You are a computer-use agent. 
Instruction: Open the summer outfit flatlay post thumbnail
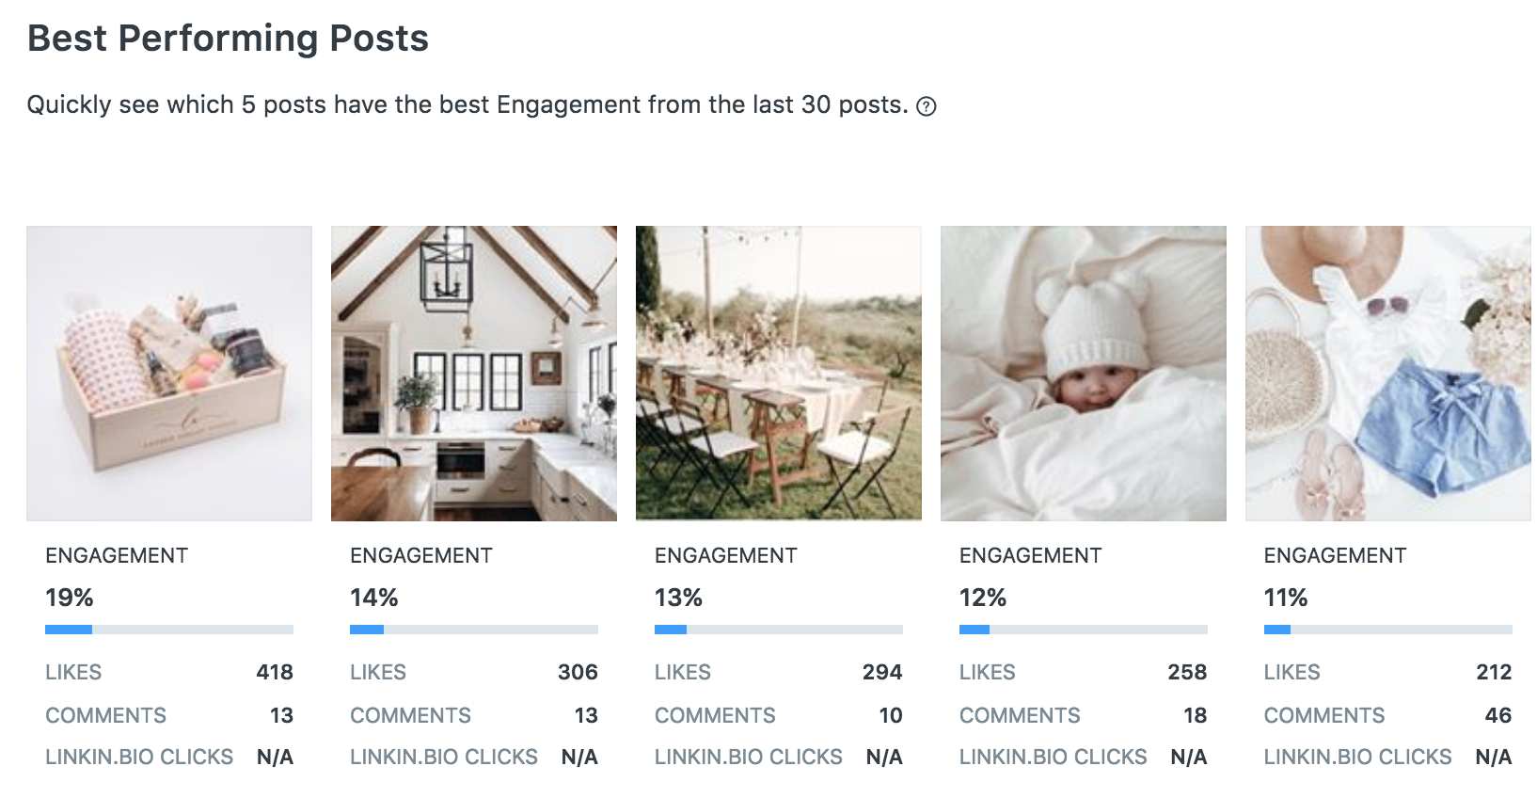click(1388, 374)
